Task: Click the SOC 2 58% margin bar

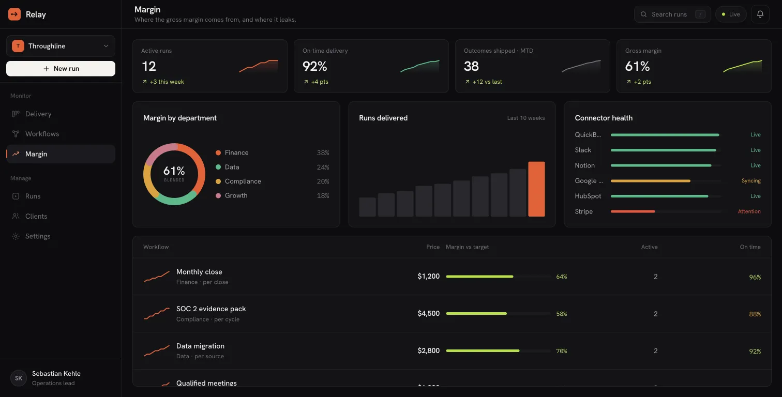Action: click(499, 314)
